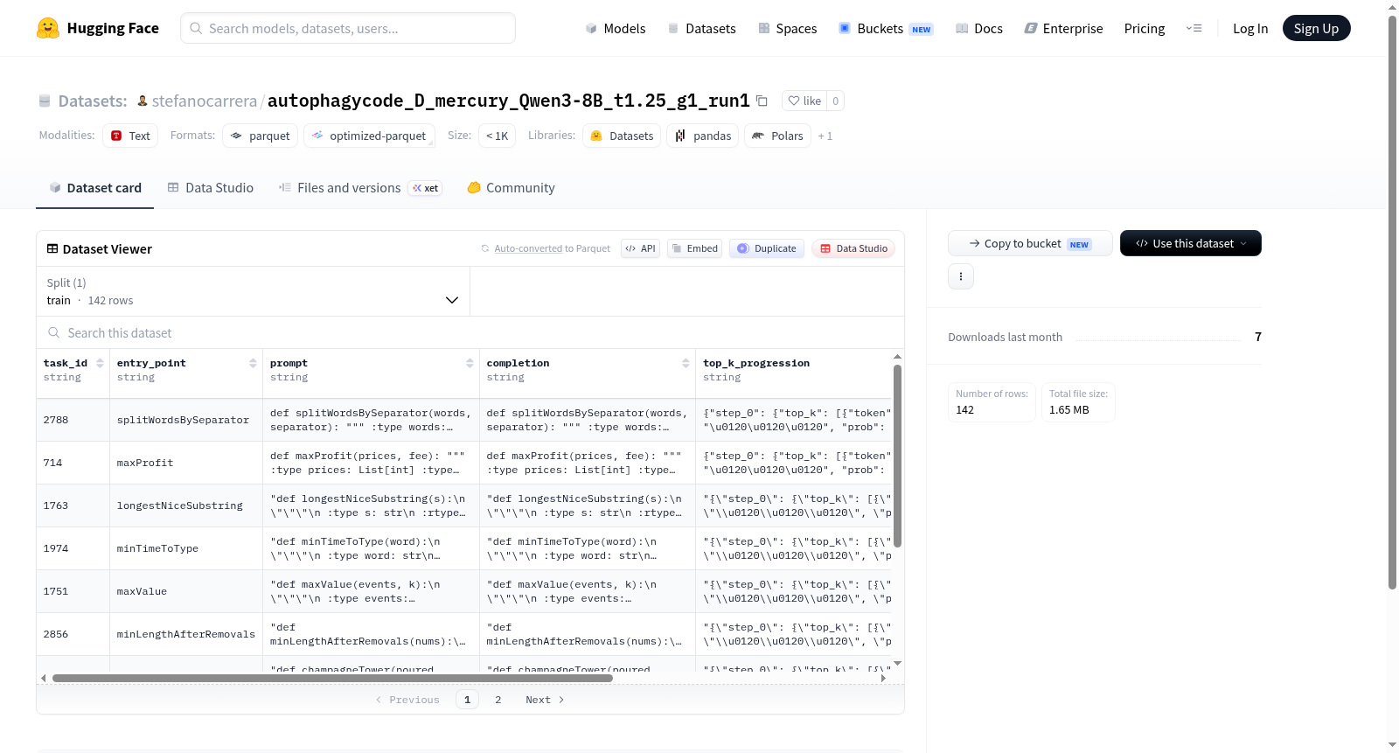
Task: Click the splitWordsBySeparator entry_point cell
Action: [x=186, y=420]
